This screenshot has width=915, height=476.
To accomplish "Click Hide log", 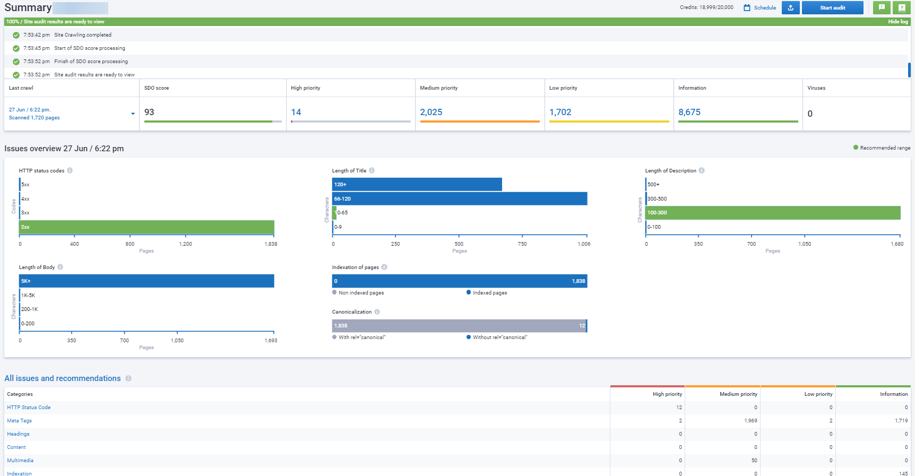I will [x=898, y=22].
